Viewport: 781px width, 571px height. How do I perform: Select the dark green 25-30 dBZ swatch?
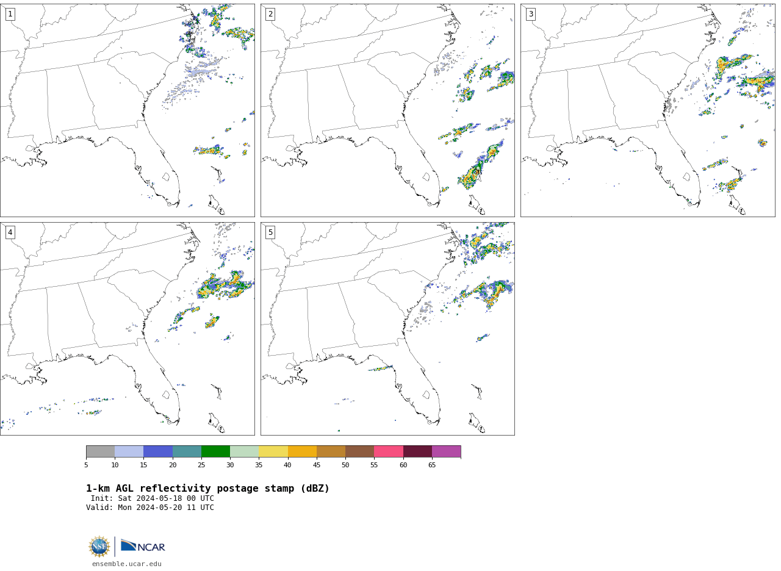(215, 451)
